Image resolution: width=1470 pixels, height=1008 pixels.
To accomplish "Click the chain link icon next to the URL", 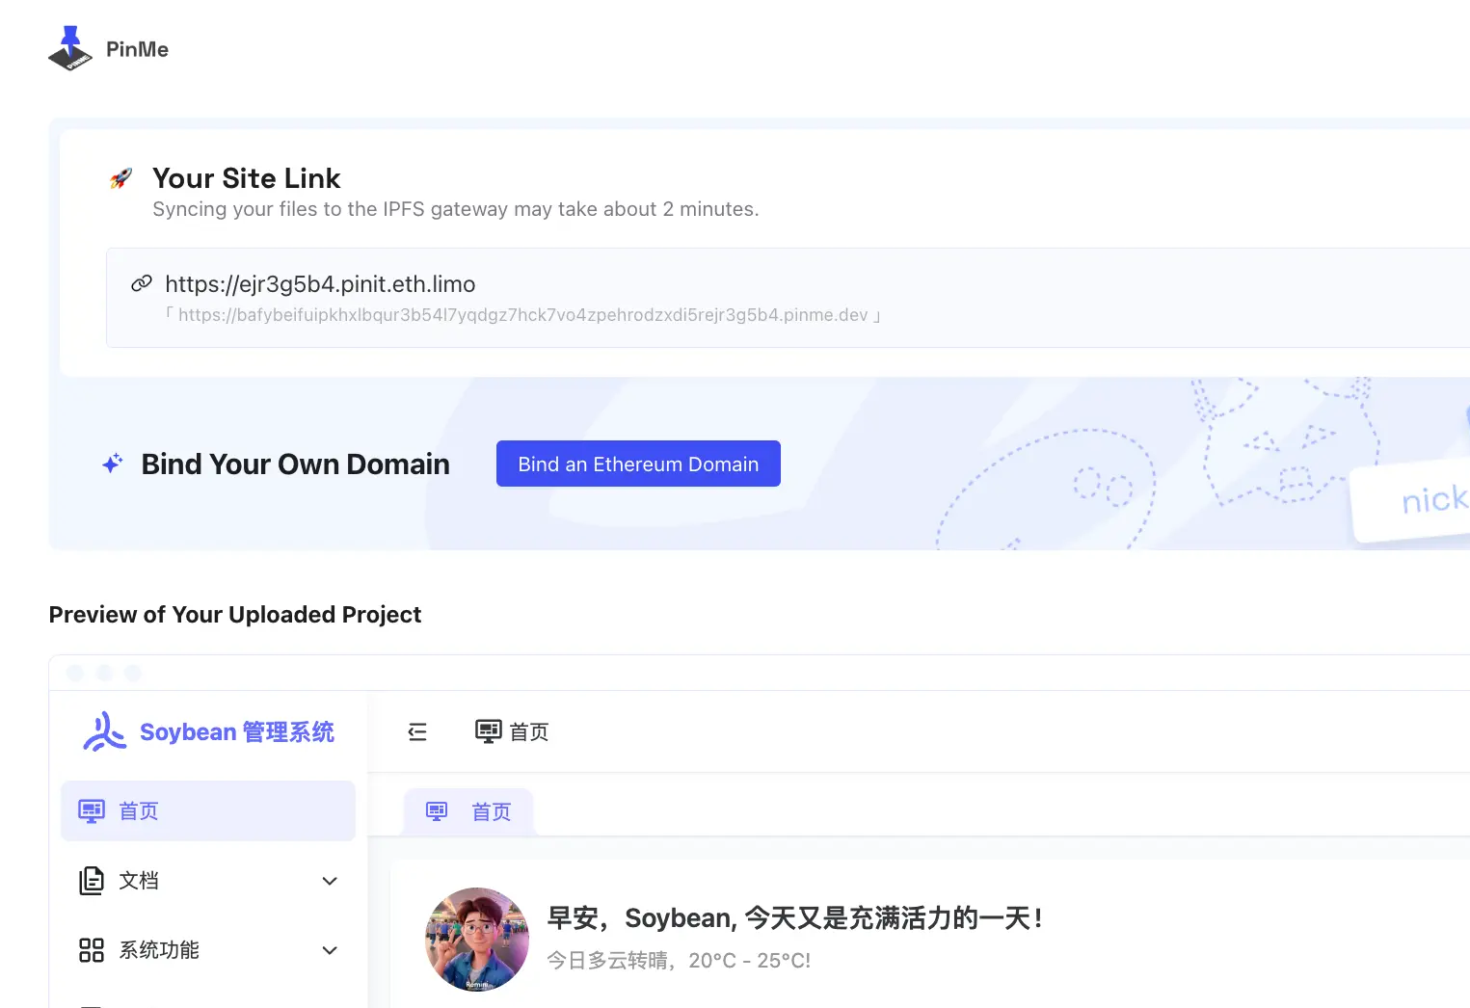I will point(142,283).
